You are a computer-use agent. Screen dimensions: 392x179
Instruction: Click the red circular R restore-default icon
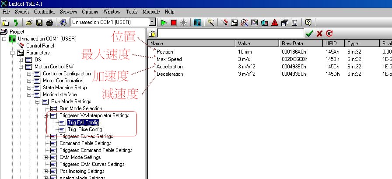click(x=329, y=34)
